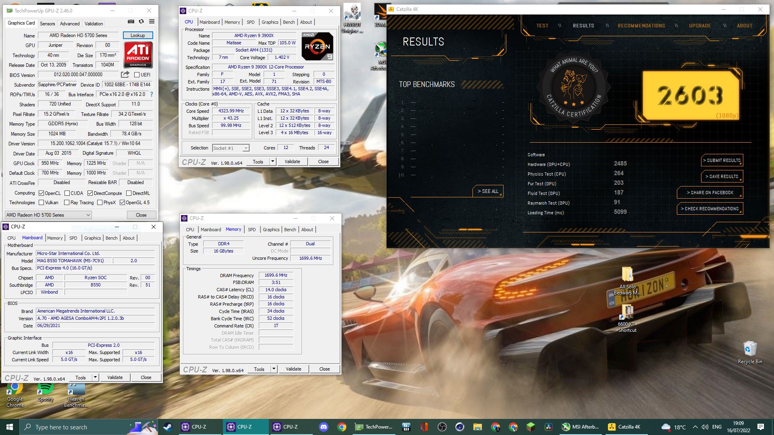This screenshot has height=435, width=774.
Task: Switch to the Sensors tab in GPU-Z
Action: pyautogui.click(x=47, y=24)
